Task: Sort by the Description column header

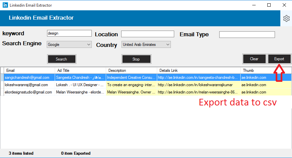Action: 131,71
